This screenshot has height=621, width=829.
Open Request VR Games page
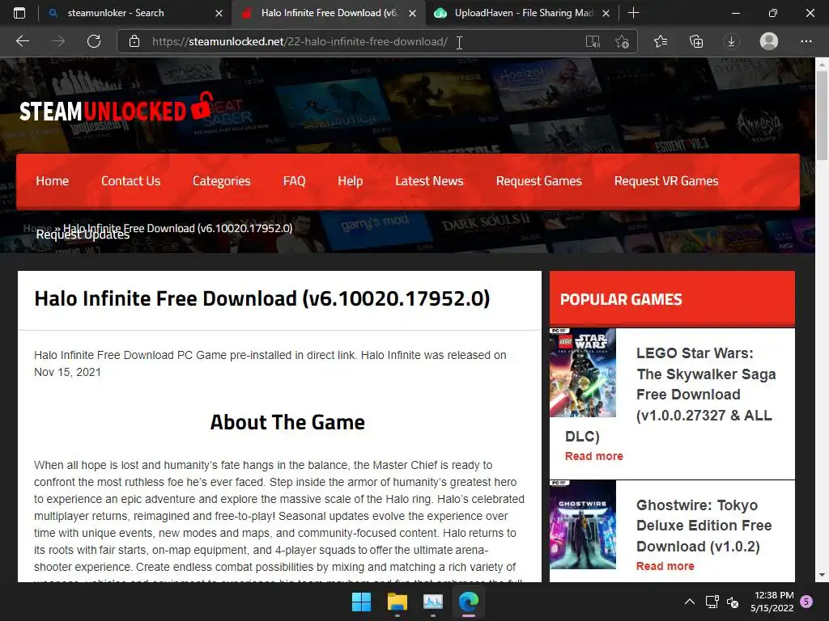[x=666, y=181]
